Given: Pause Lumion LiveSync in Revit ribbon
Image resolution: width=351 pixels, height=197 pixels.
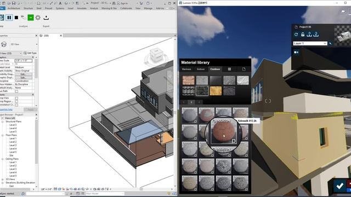Looking at the screenshot, I should click(x=9, y=18).
